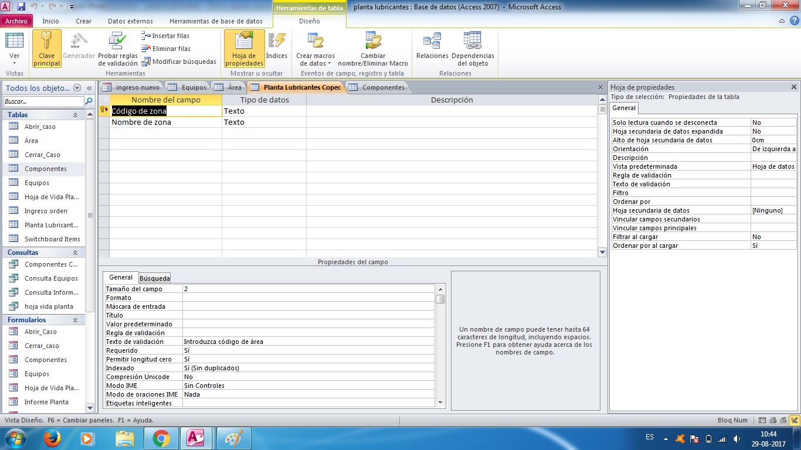The height and width of the screenshot is (450, 801).
Task: Click Cambiar nombre/Eliminar Macro
Action: [373, 49]
